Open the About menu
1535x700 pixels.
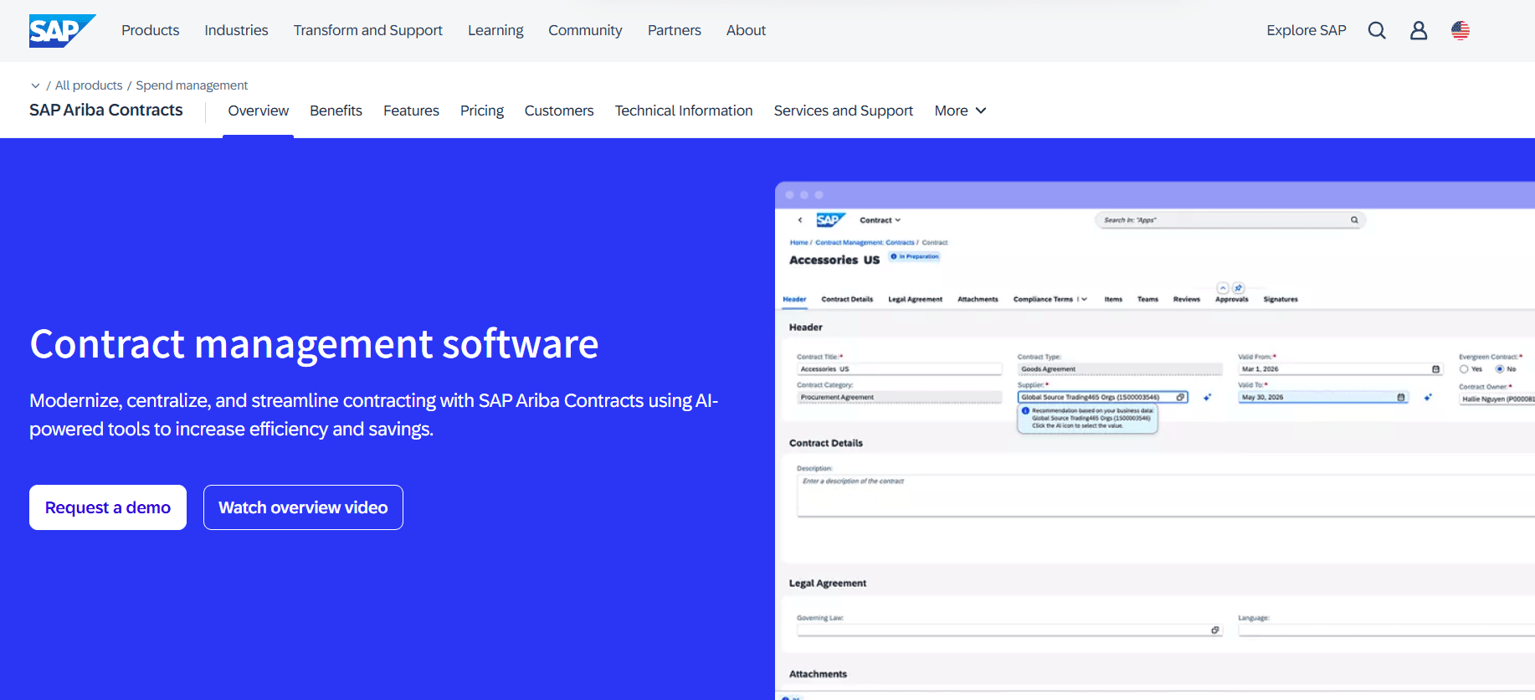click(747, 31)
